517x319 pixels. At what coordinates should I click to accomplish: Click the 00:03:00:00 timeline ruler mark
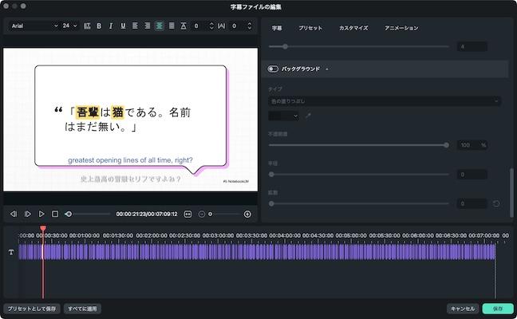coord(219,235)
